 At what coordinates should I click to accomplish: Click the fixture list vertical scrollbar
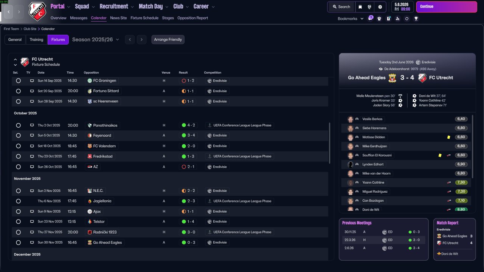tap(330, 143)
